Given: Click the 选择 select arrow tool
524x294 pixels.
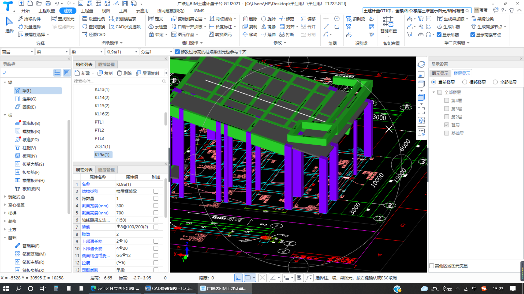Looking at the screenshot, I should pos(9,24).
